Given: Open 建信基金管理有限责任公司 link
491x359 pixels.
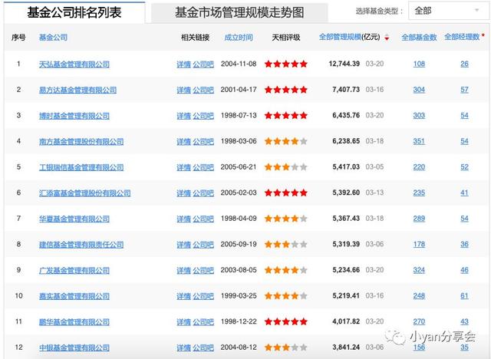Looking at the screenshot, I should point(81,245).
